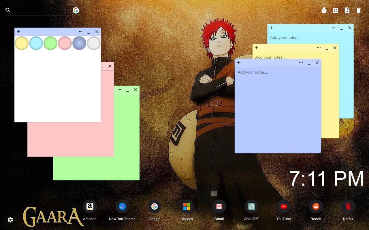Open the Gmail shortcut
This screenshot has width=369, height=230.
219,210
